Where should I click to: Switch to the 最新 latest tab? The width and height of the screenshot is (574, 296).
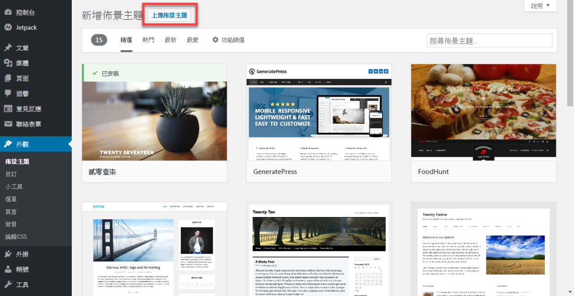(x=170, y=40)
